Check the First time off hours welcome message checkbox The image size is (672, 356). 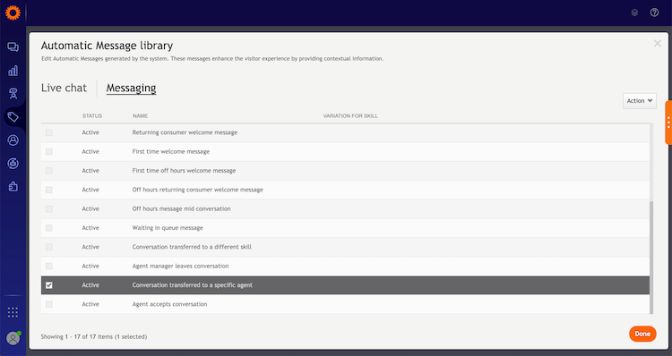pos(49,171)
